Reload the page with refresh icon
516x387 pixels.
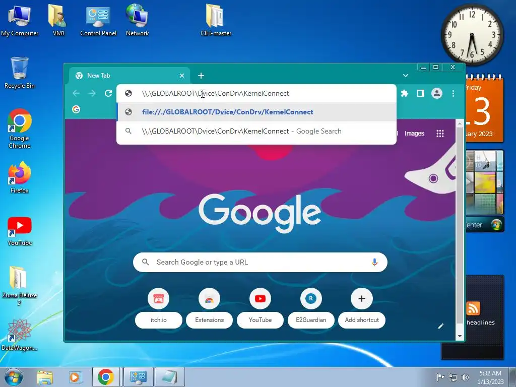click(108, 93)
